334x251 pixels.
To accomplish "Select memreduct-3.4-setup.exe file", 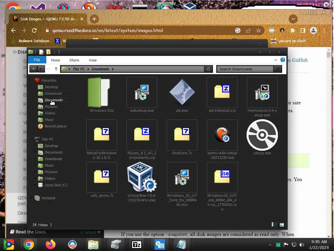I will pyautogui.click(x=262, y=97).
